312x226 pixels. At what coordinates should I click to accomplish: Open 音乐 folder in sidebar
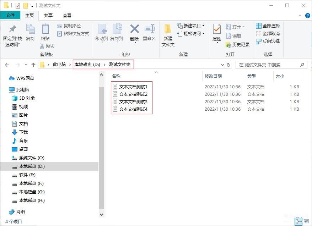pyautogui.click(x=20, y=140)
